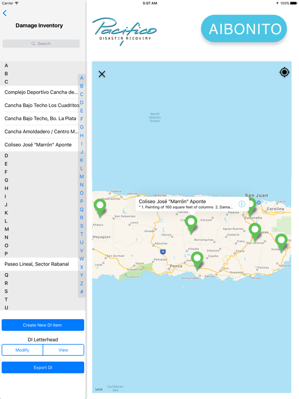
Task: Jump to index letter M
Action: (x=81, y=177)
